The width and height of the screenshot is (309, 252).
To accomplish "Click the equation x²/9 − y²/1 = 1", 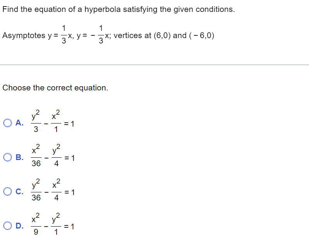I will click(51, 226).
